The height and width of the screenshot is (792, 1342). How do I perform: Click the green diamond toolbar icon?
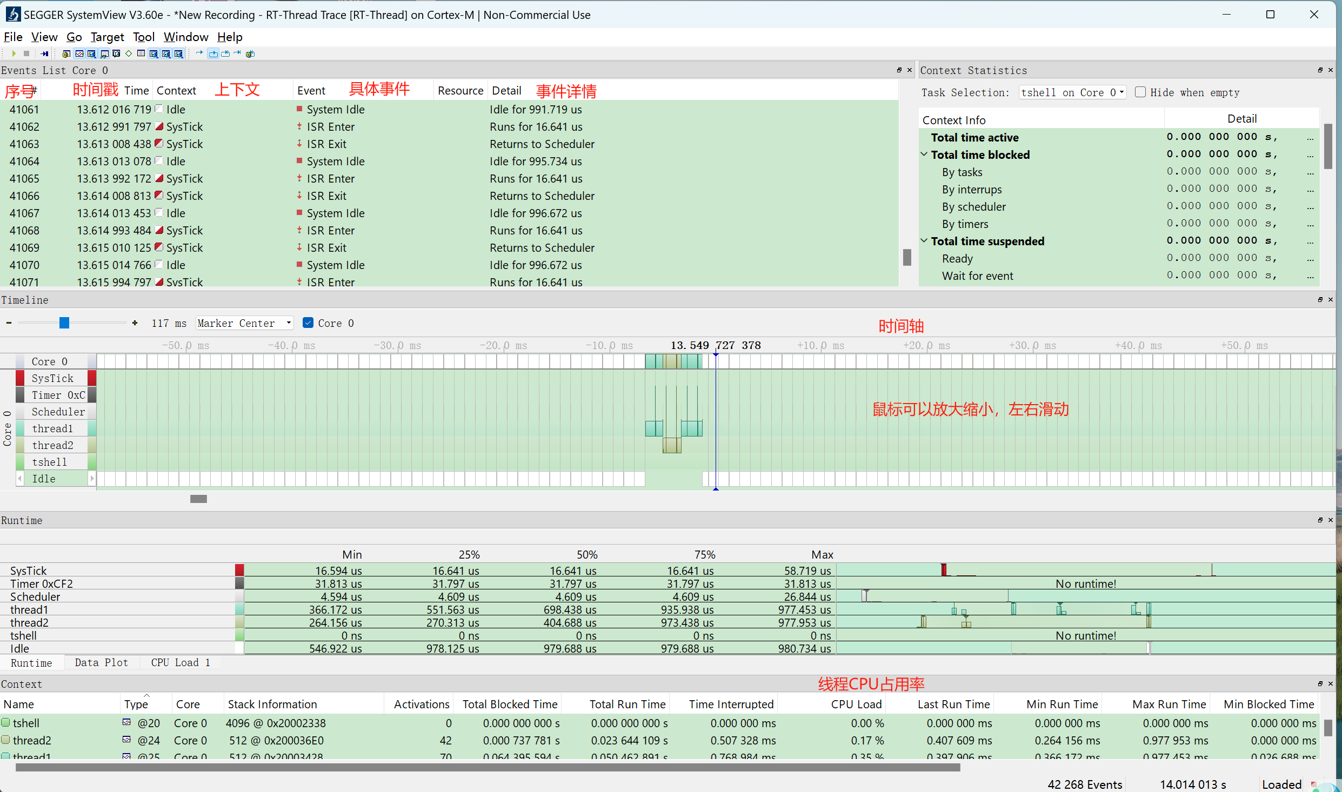click(x=129, y=53)
